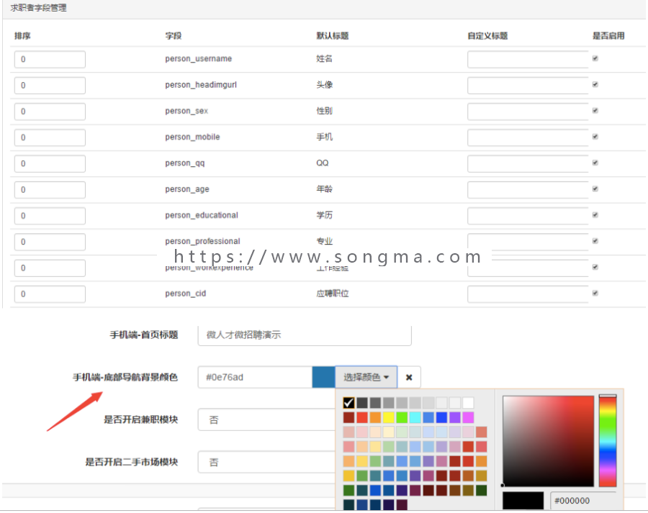
Task: Choose the vivid green swatch in the palette
Action: pyautogui.click(x=402, y=417)
